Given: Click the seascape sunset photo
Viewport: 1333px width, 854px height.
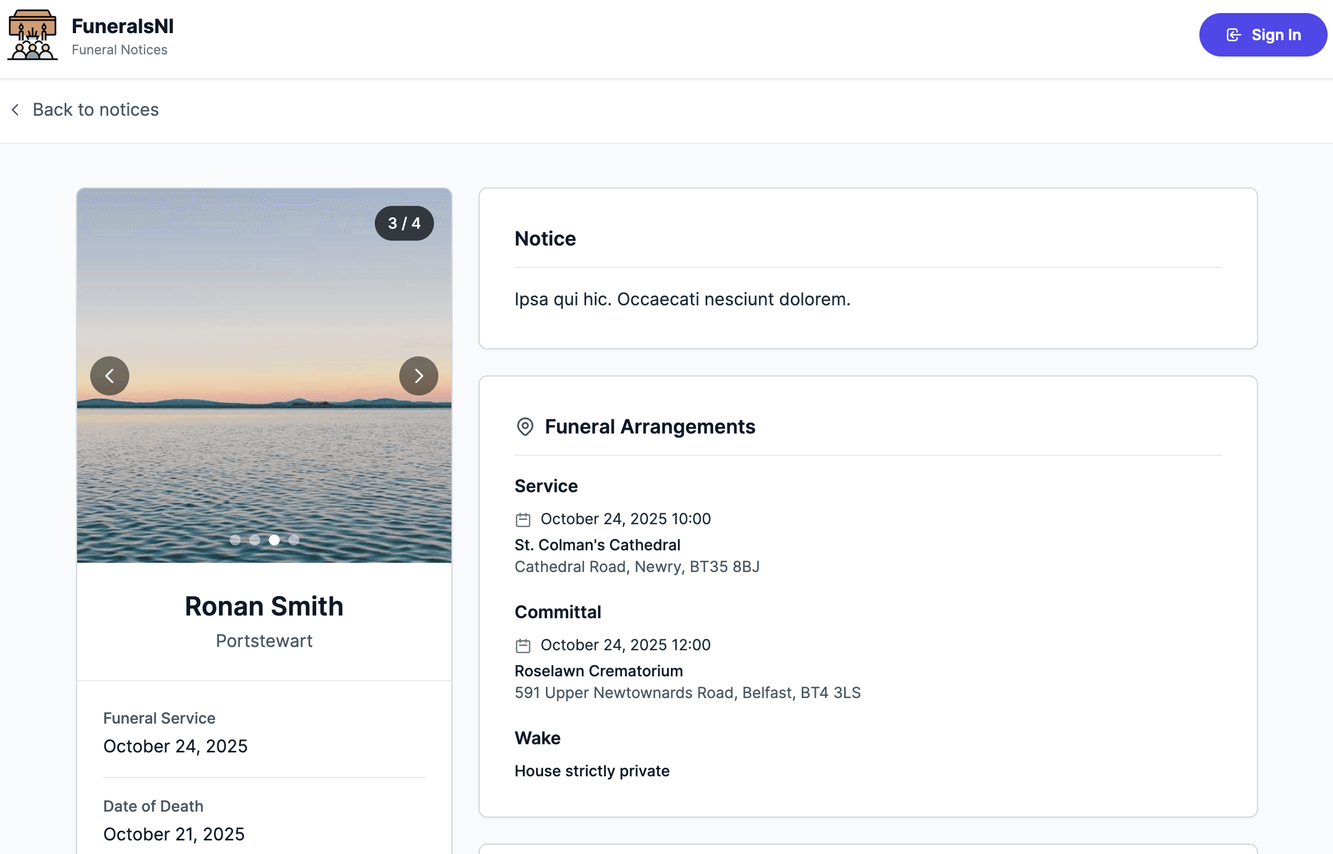Looking at the screenshot, I should (264, 311).
